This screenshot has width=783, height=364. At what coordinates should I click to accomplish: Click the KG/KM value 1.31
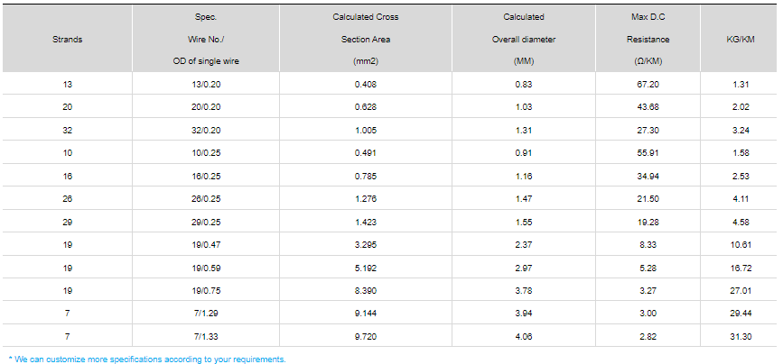741,85
